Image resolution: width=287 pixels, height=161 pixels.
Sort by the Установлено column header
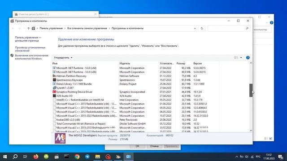166,64
